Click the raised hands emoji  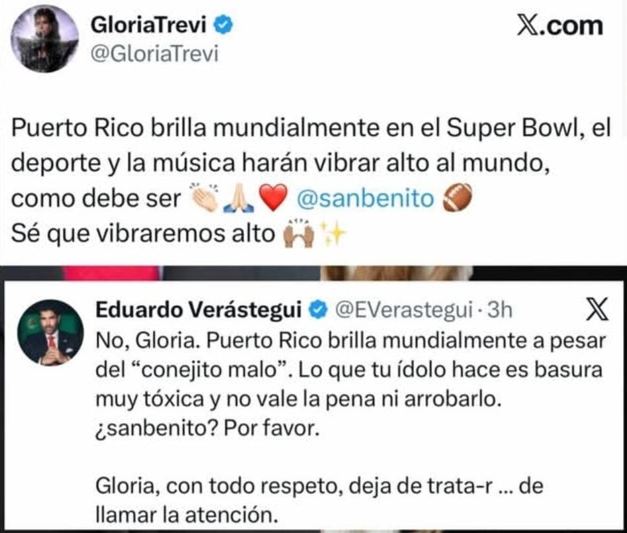(x=299, y=233)
